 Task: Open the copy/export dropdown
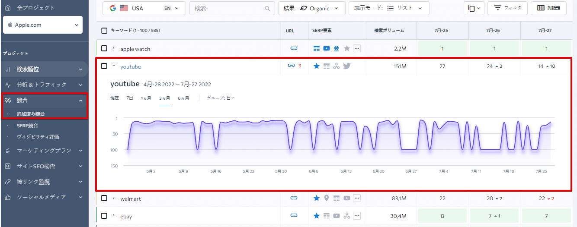tap(474, 8)
